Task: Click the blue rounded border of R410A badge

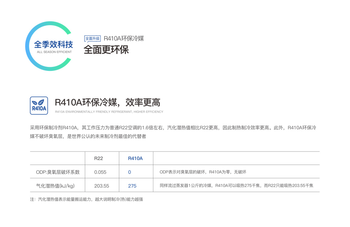Action: coord(38,104)
